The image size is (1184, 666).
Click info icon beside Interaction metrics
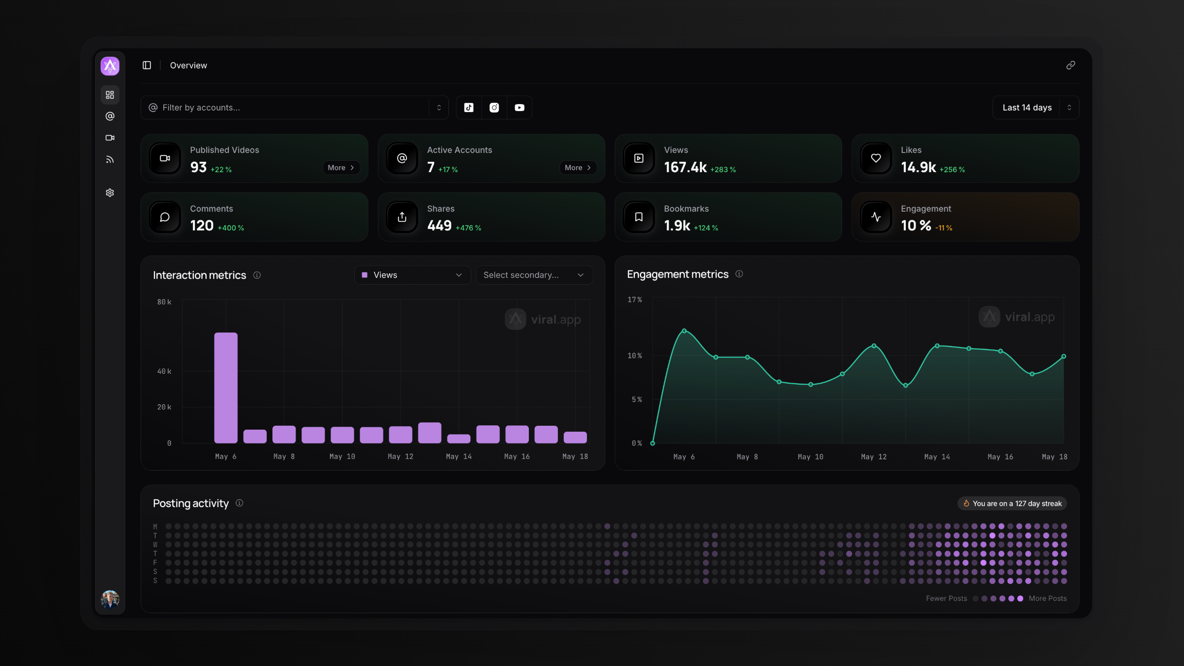pos(257,275)
